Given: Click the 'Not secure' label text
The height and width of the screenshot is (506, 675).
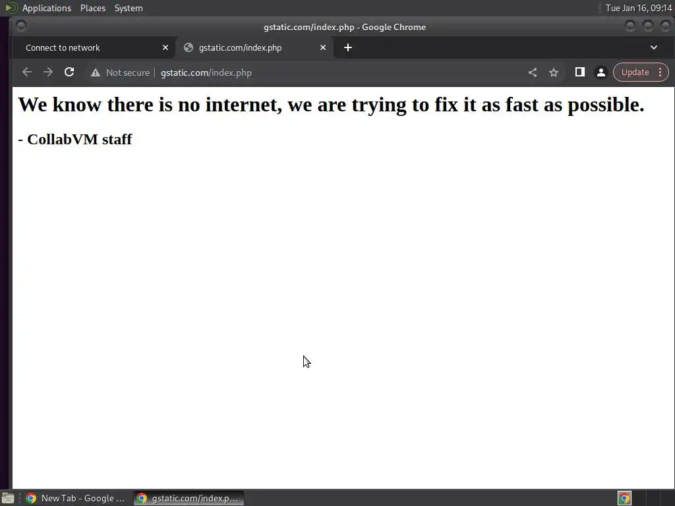Looking at the screenshot, I should (x=128, y=72).
